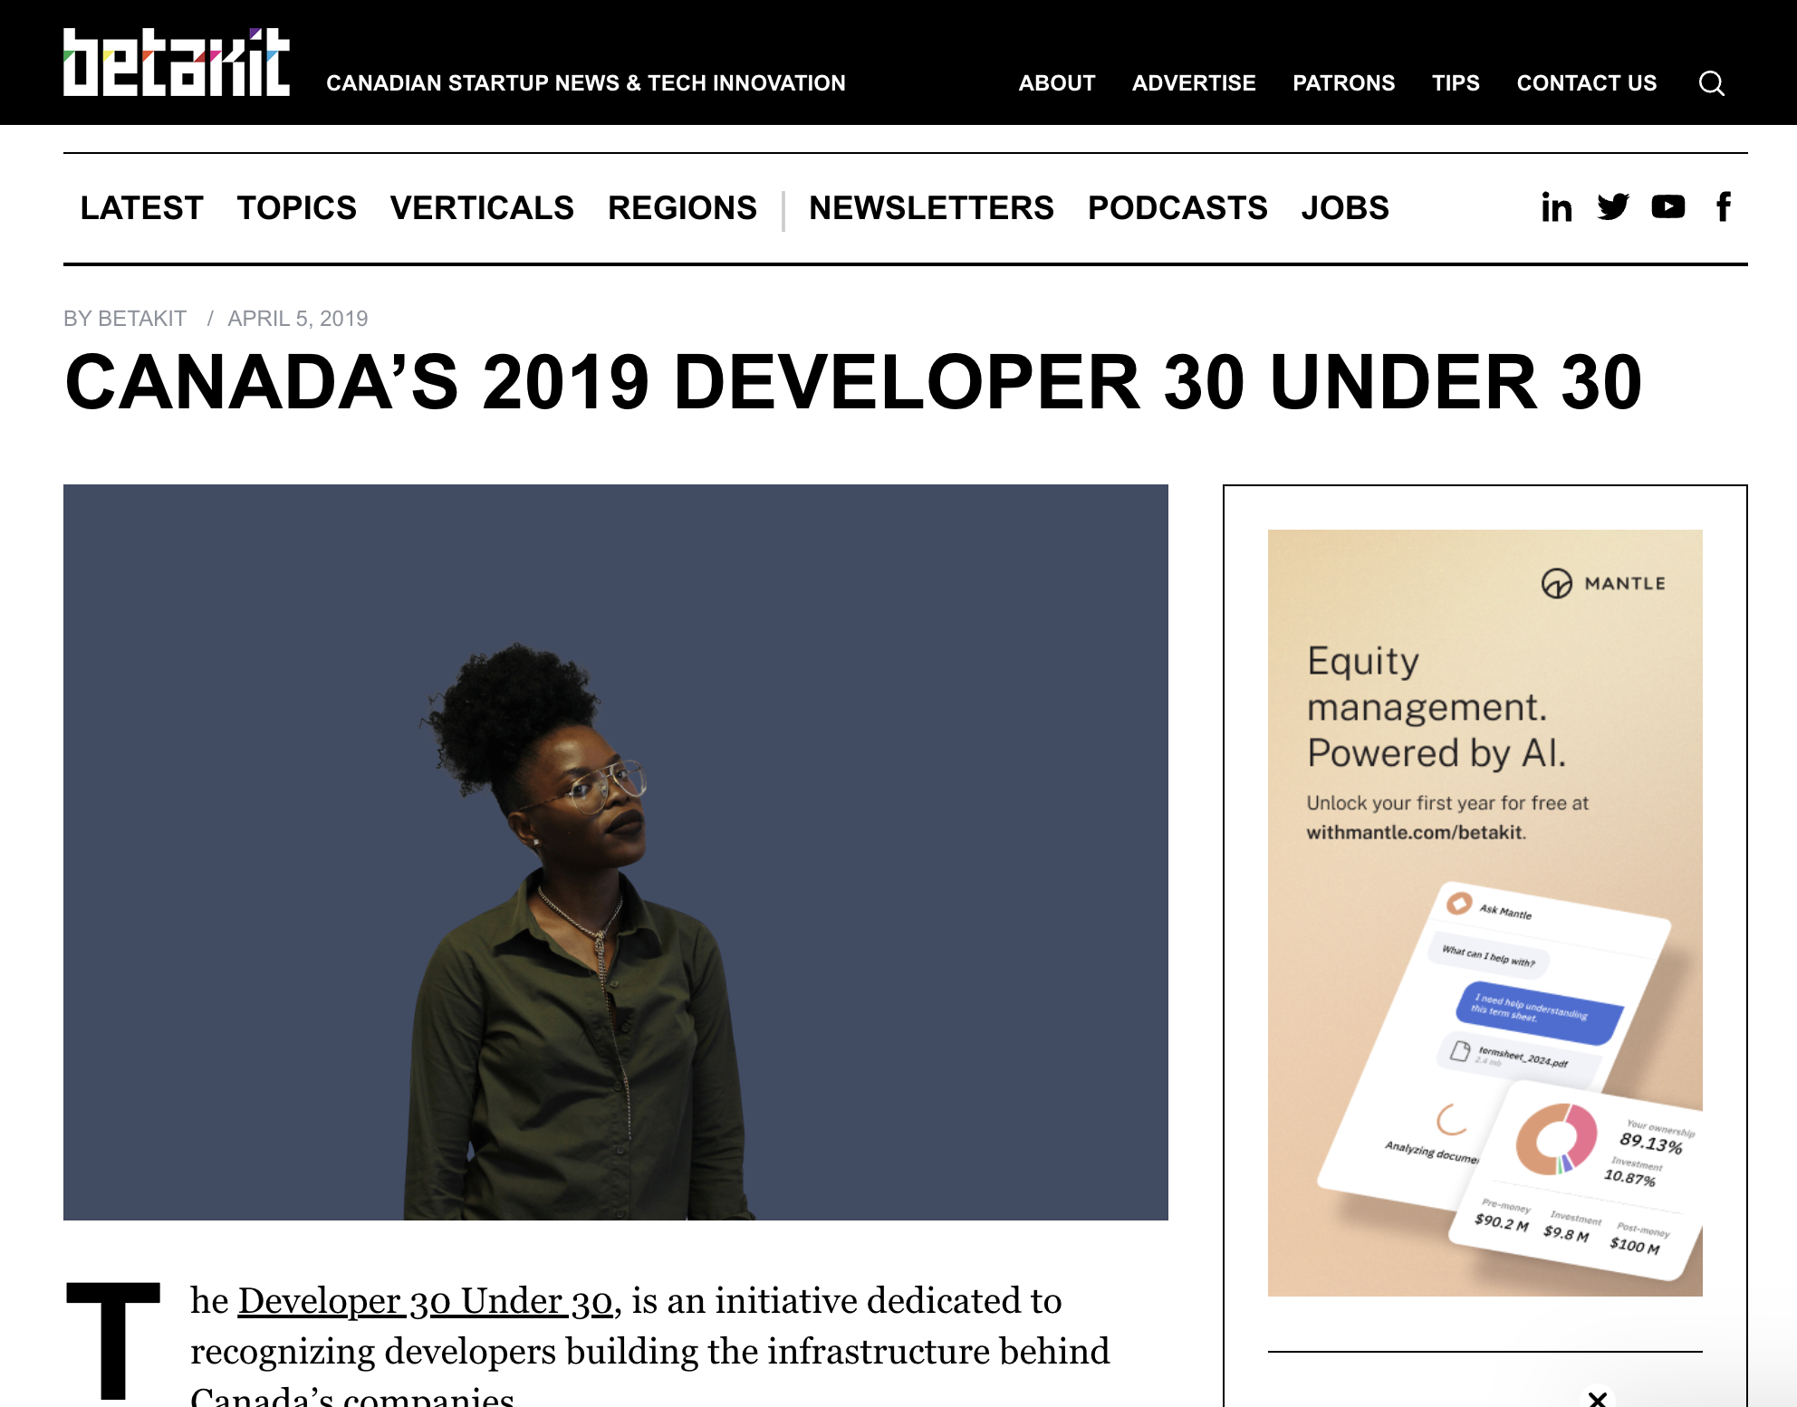The height and width of the screenshot is (1407, 1797).
Task: Navigate to Podcasts
Action: 1177,208
